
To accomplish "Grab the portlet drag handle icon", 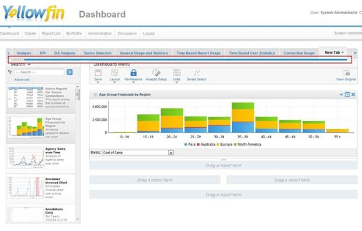I will pos(95,94).
